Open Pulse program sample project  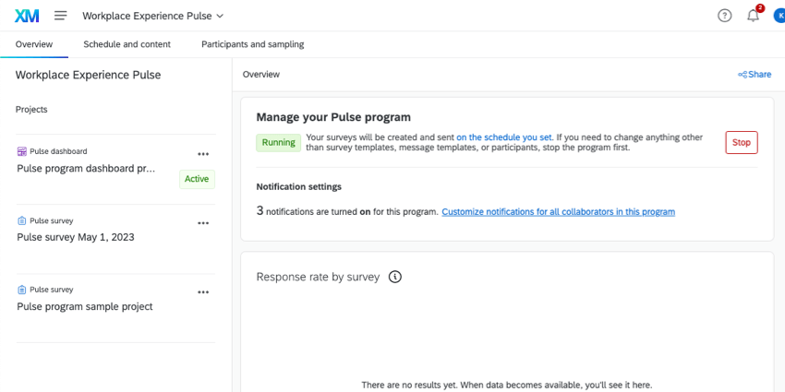click(x=85, y=306)
